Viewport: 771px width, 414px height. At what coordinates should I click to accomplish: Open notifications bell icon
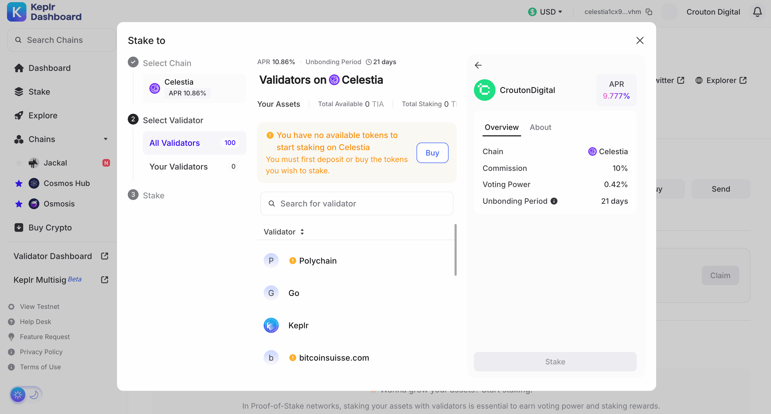click(x=758, y=12)
